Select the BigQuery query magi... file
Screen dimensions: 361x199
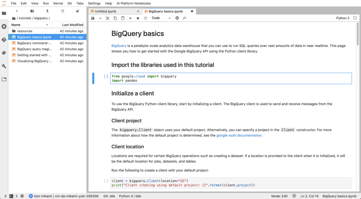[x=47, y=49]
